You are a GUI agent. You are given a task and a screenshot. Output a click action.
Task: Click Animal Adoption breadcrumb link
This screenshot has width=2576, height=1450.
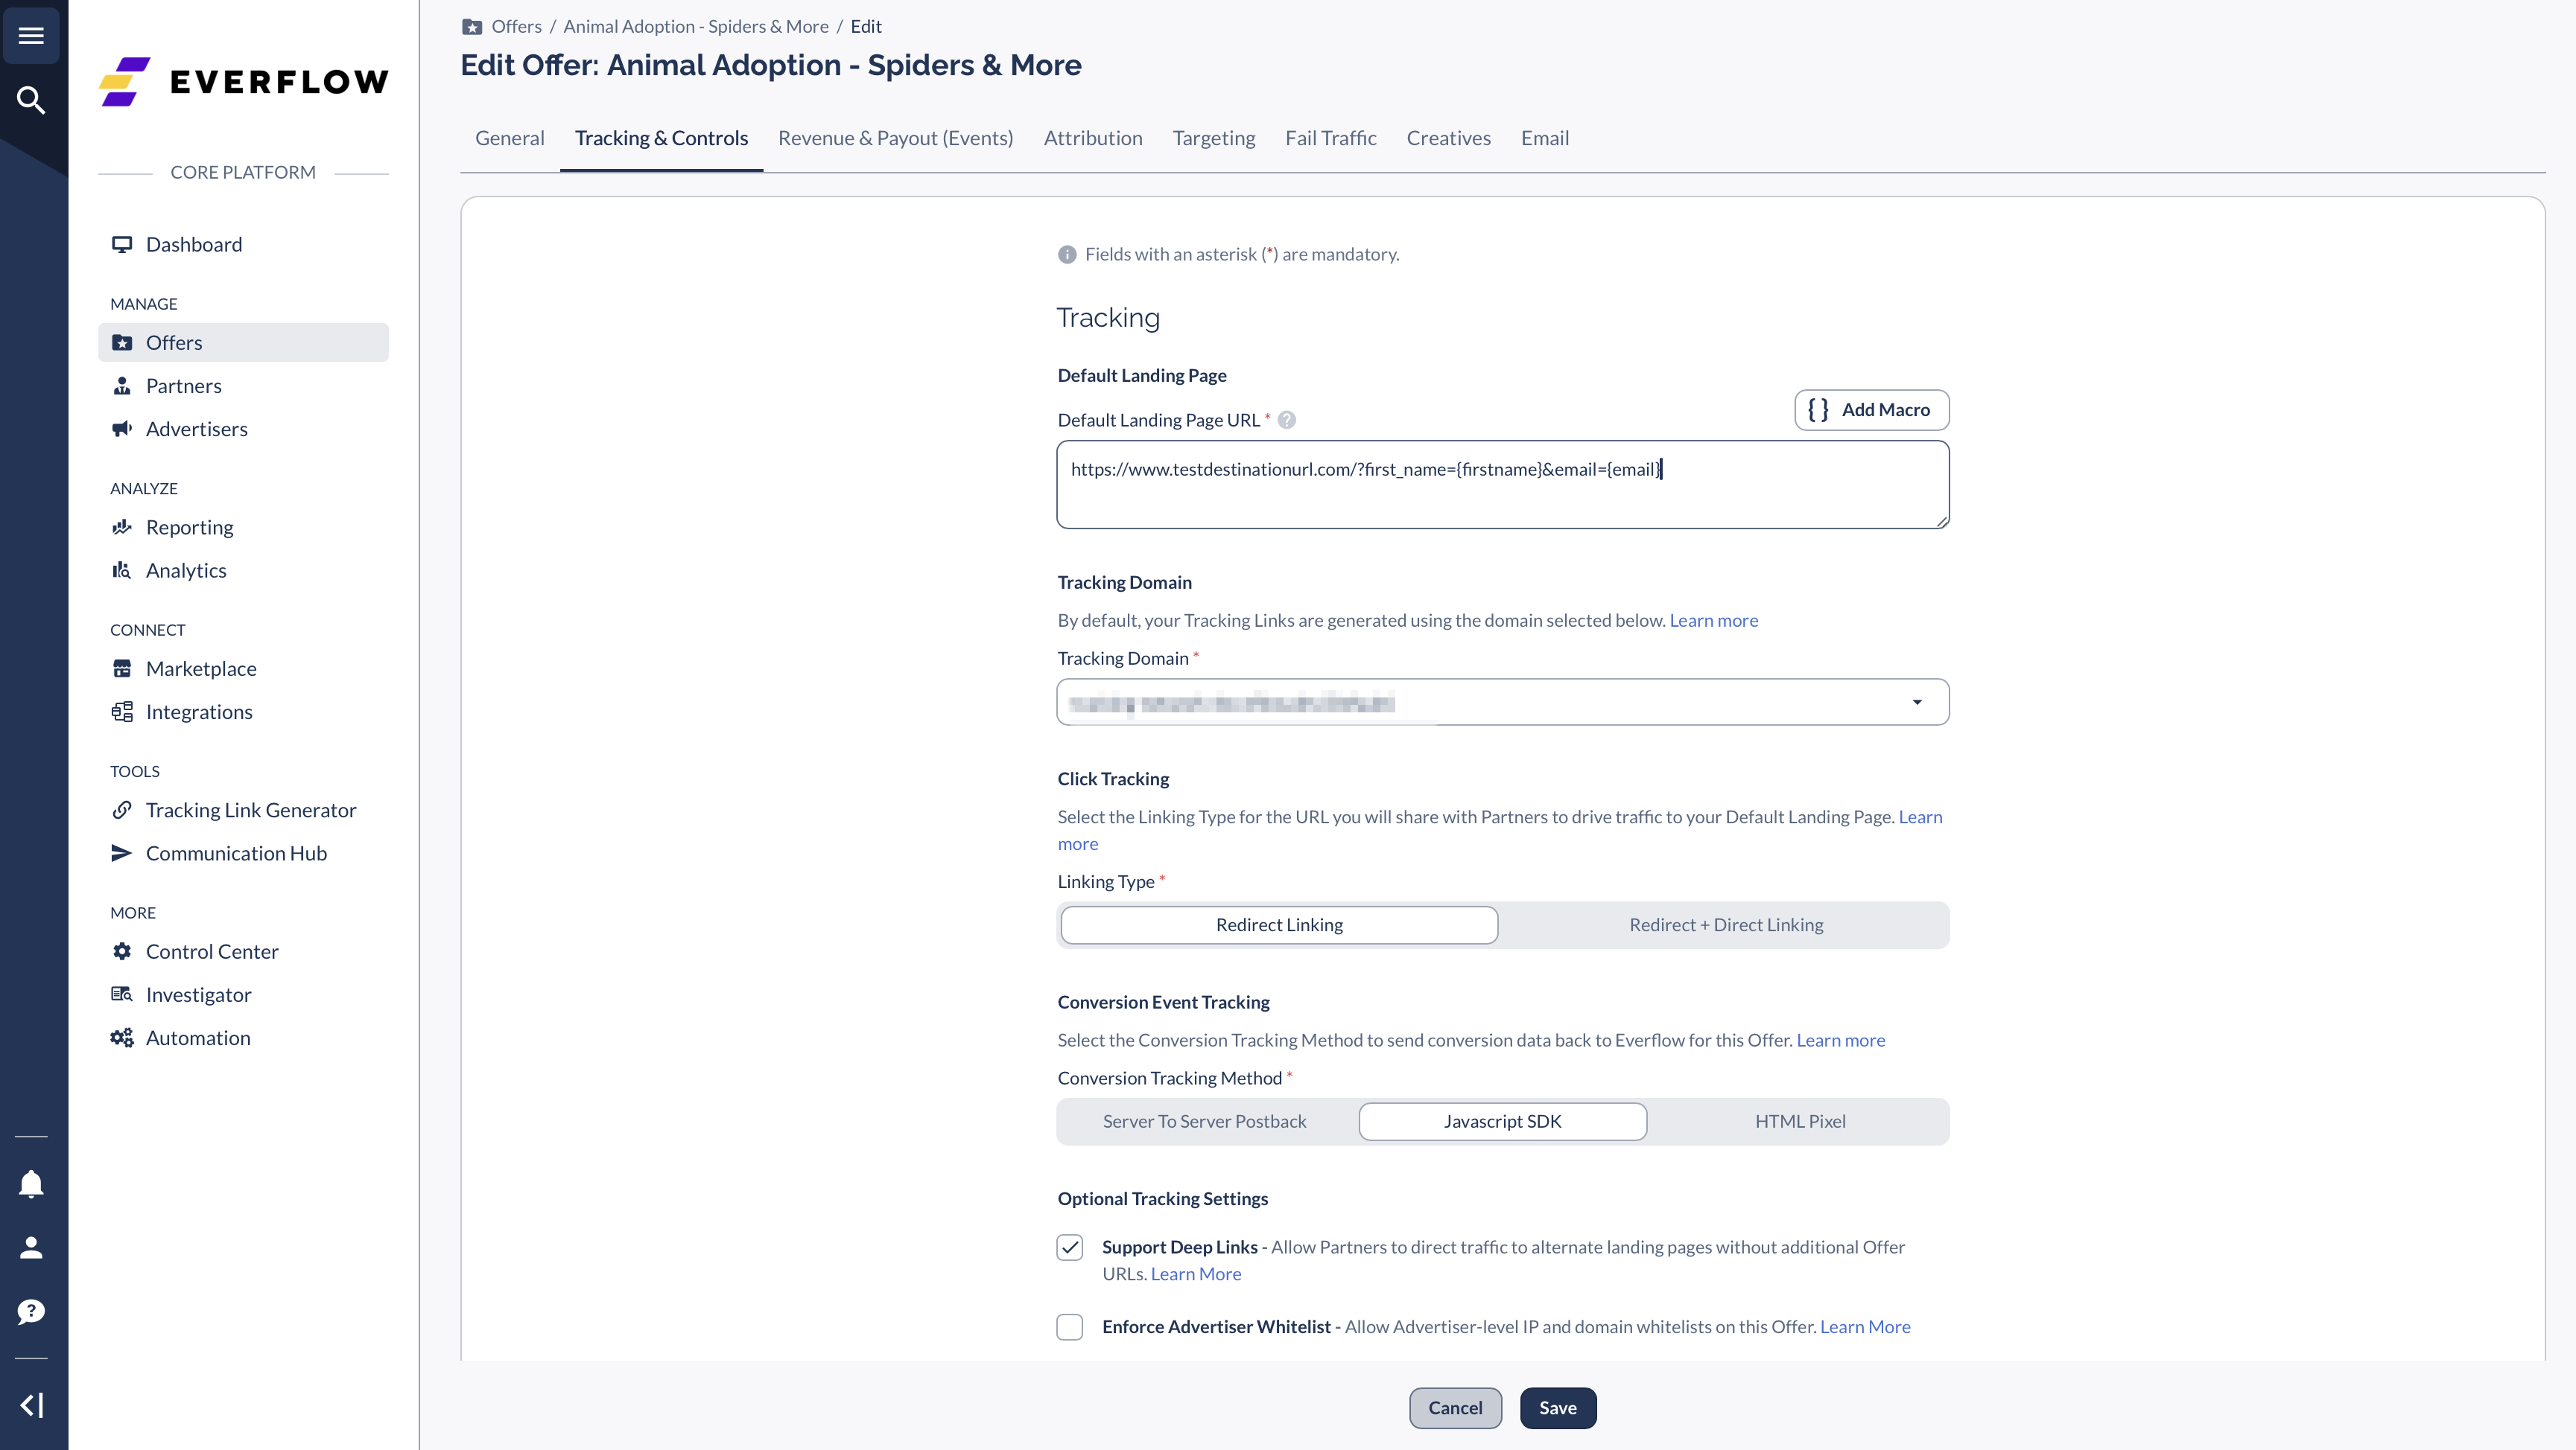point(695,27)
